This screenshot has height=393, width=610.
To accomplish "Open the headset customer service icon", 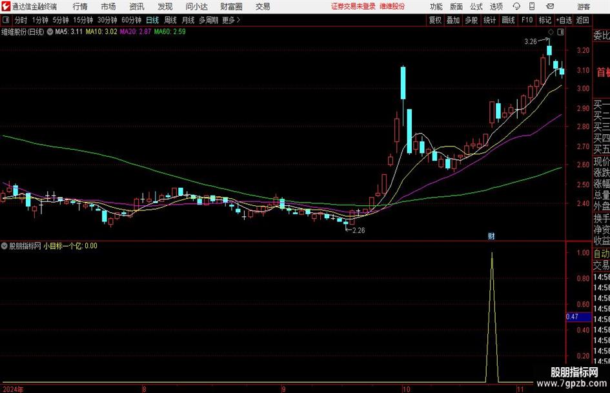I will [516, 6].
